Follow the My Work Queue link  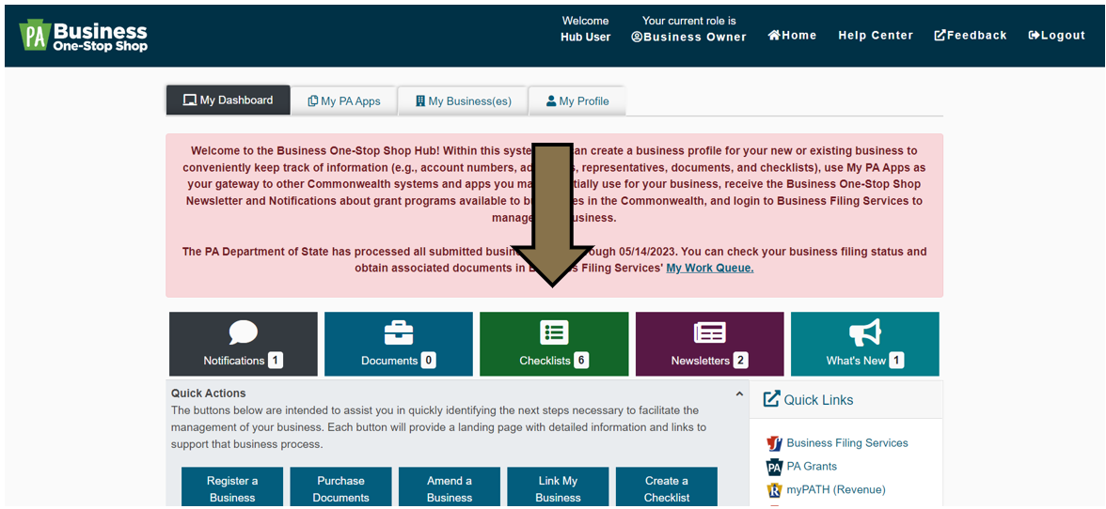pyautogui.click(x=709, y=269)
